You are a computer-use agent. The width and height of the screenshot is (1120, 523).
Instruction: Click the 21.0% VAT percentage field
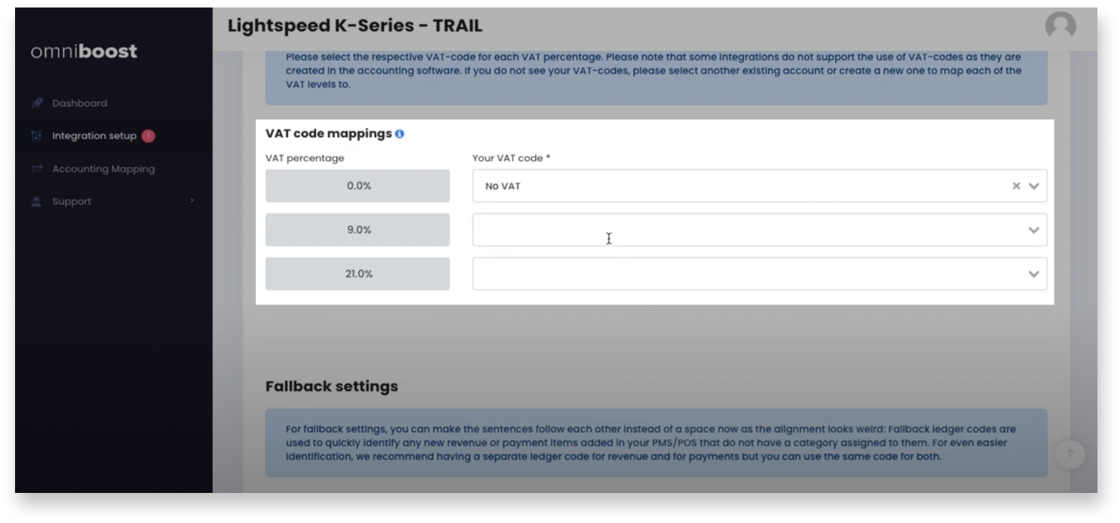tap(357, 274)
